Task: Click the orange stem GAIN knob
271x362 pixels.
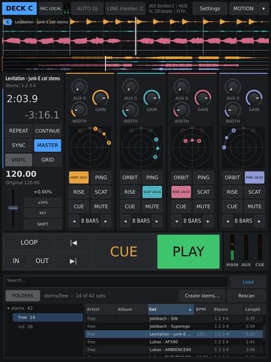Action: coord(100,98)
